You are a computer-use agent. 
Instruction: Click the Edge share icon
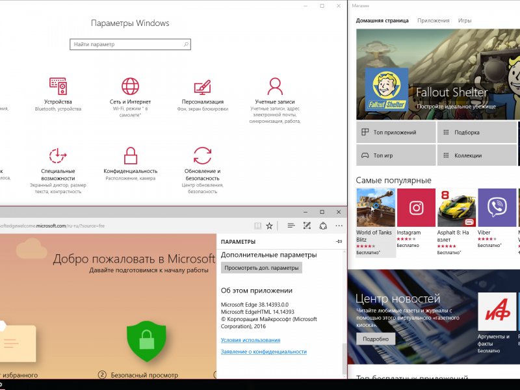tap(323, 226)
